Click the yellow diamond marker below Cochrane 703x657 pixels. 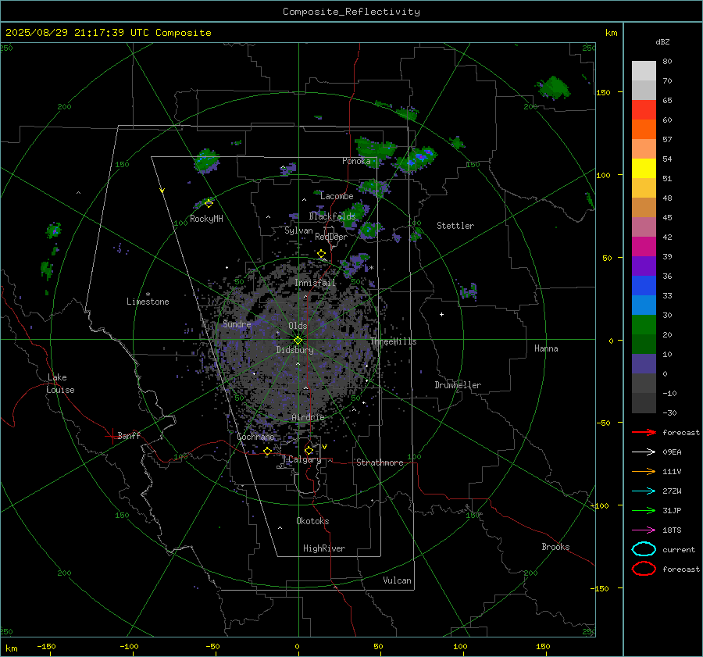tap(268, 452)
